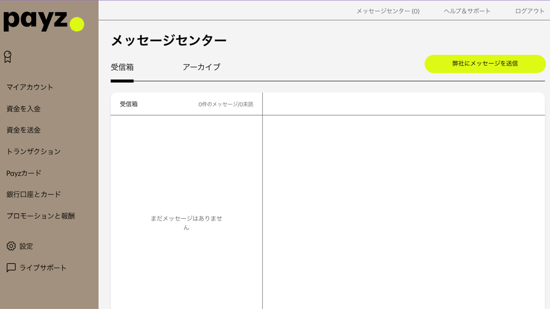
Task: Open the トランザクション page
Action: [x=33, y=152]
